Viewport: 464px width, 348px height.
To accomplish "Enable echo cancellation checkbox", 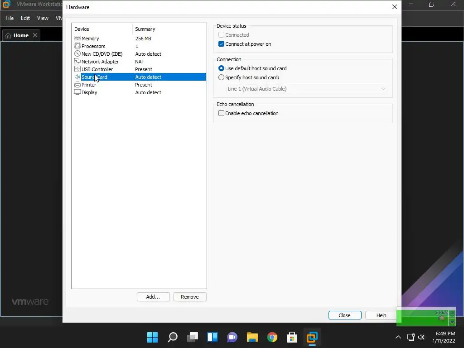I will [221, 113].
